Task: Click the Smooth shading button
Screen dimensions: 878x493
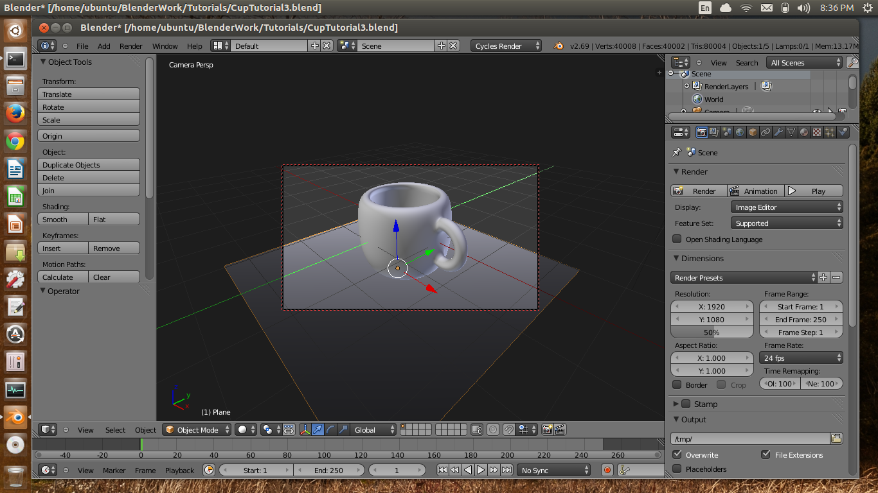Action: (x=63, y=219)
